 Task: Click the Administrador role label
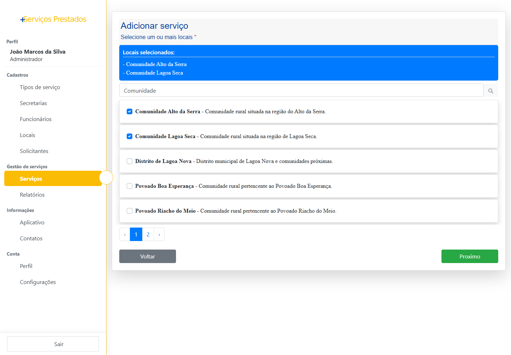(26, 59)
